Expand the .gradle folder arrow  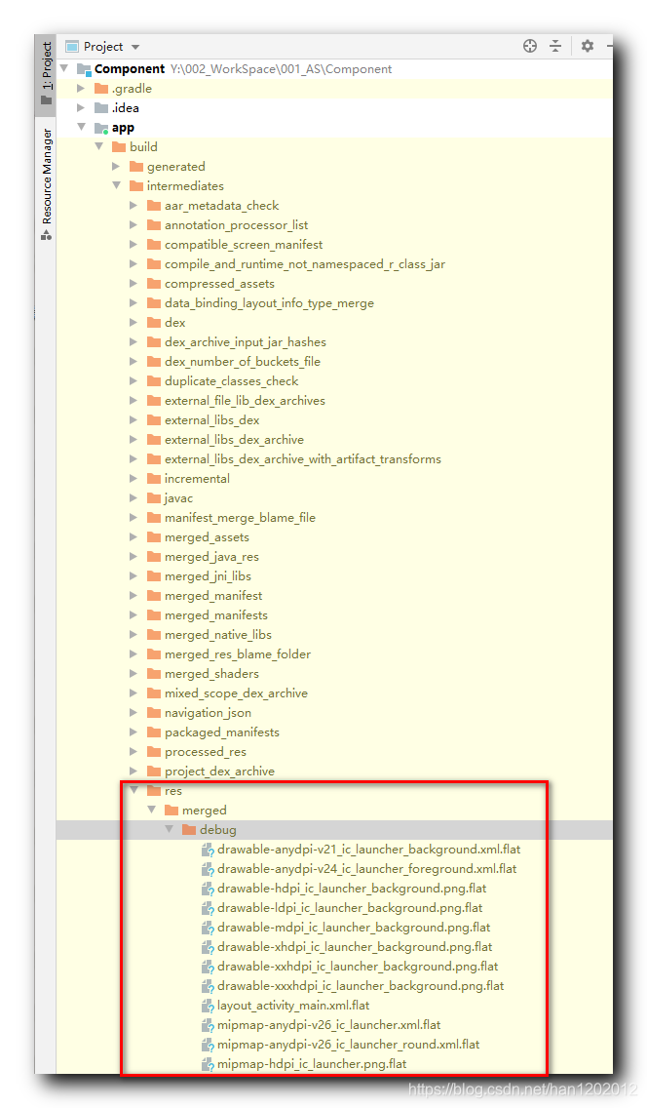pyautogui.click(x=81, y=89)
